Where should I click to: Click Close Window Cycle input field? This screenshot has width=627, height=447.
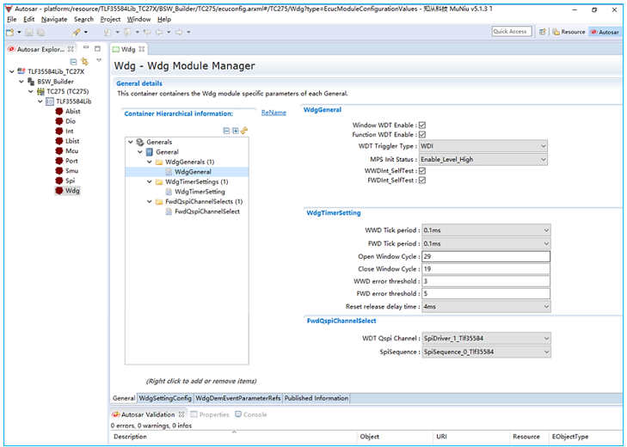pos(486,269)
